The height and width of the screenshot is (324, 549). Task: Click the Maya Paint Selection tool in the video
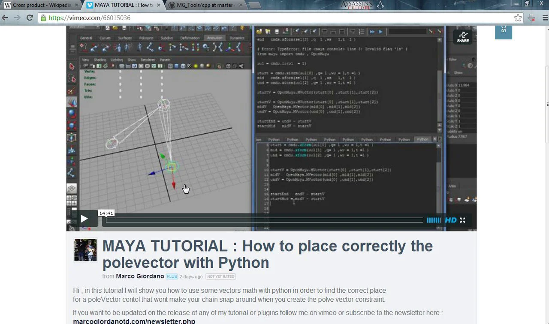(72, 90)
